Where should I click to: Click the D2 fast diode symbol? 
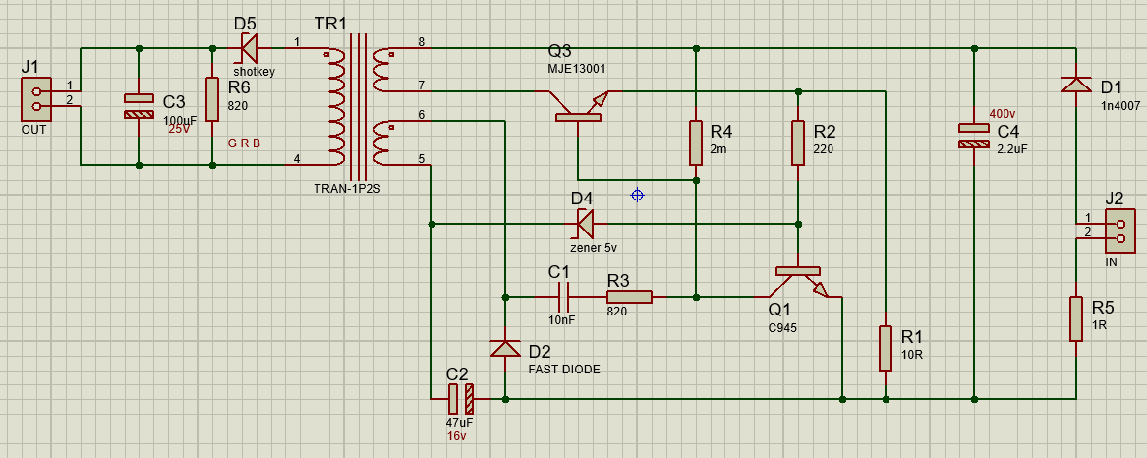tap(505, 348)
